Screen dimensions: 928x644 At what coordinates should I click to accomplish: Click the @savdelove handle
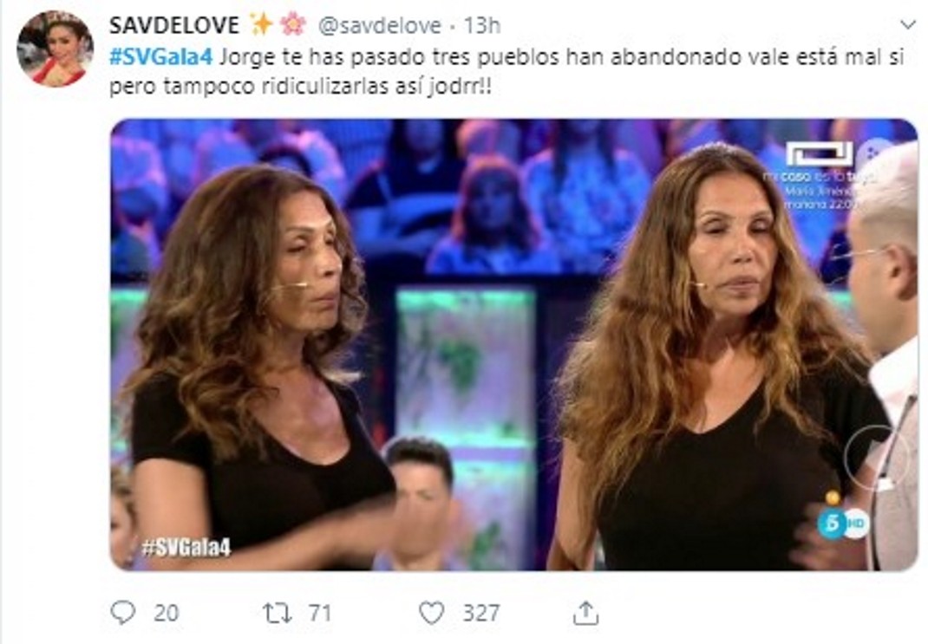(380, 25)
